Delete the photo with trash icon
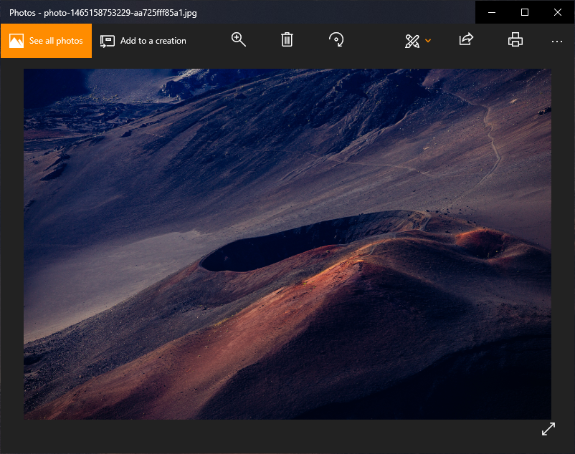The image size is (575, 454). (287, 40)
